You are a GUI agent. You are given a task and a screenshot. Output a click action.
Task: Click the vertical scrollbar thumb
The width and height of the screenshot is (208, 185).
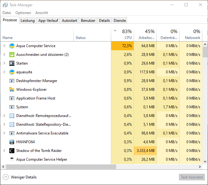205,52
